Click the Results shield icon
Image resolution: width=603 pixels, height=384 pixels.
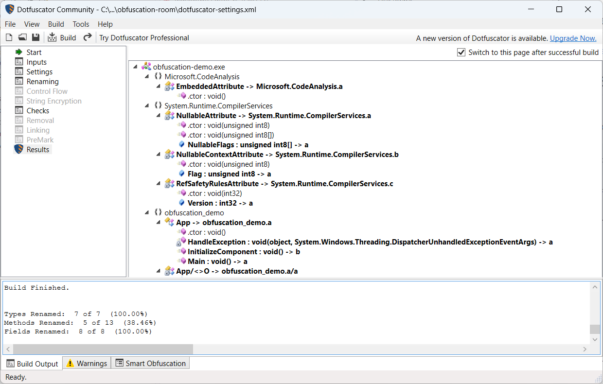tap(19, 149)
